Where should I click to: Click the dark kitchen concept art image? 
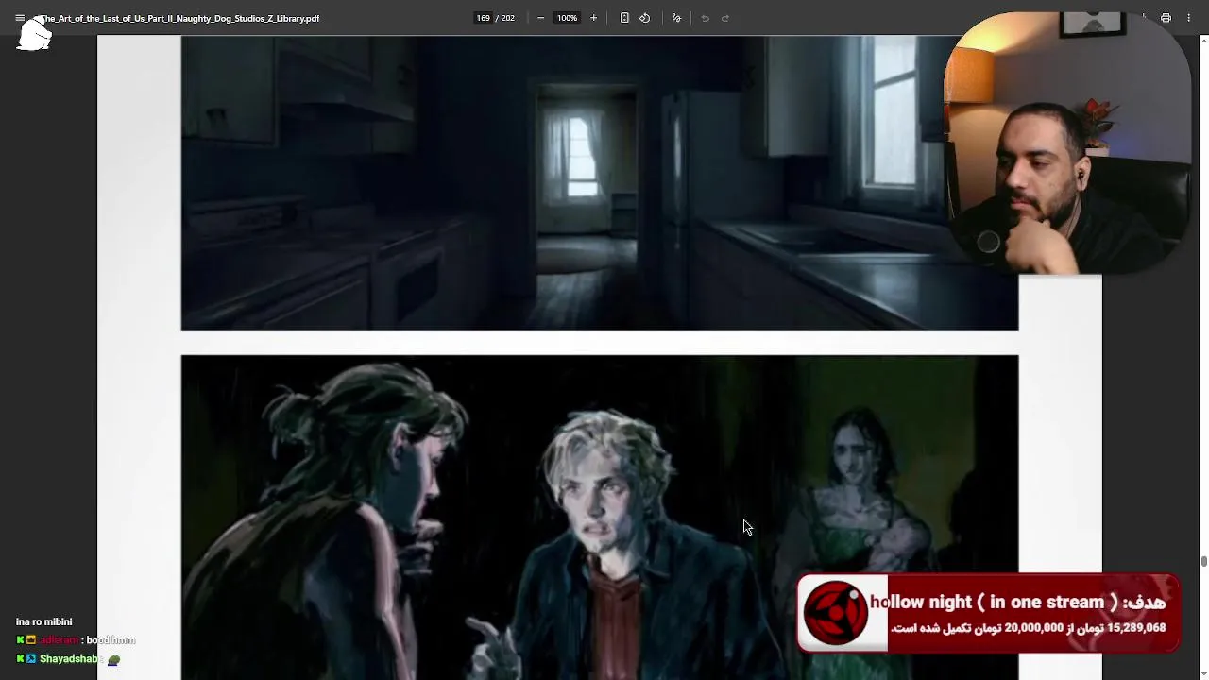coord(600,183)
